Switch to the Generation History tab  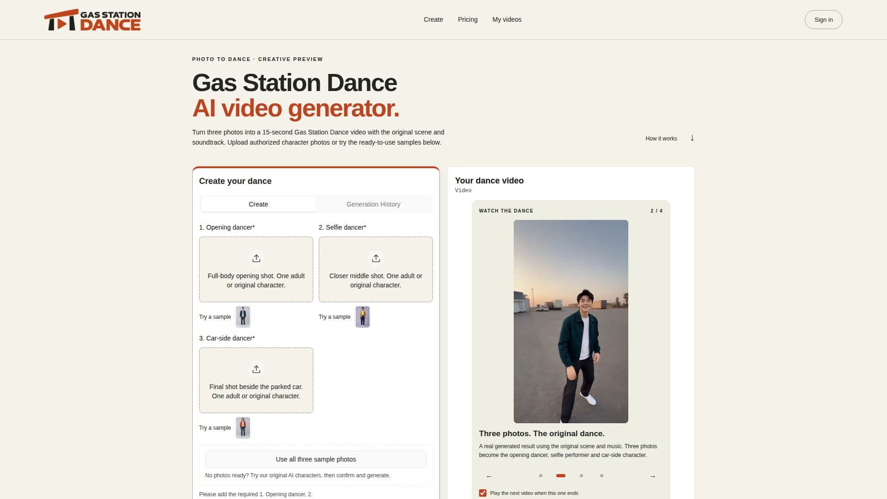click(373, 204)
